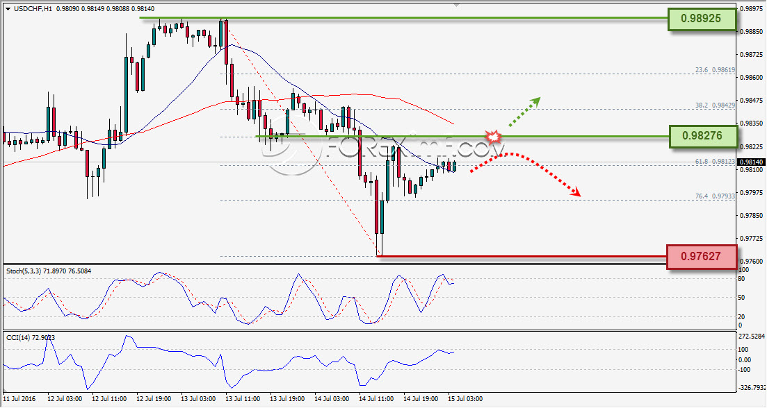Click the green dotted upward arrow head
The width and height of the screenshot is (767, 408).
[535, 101]
